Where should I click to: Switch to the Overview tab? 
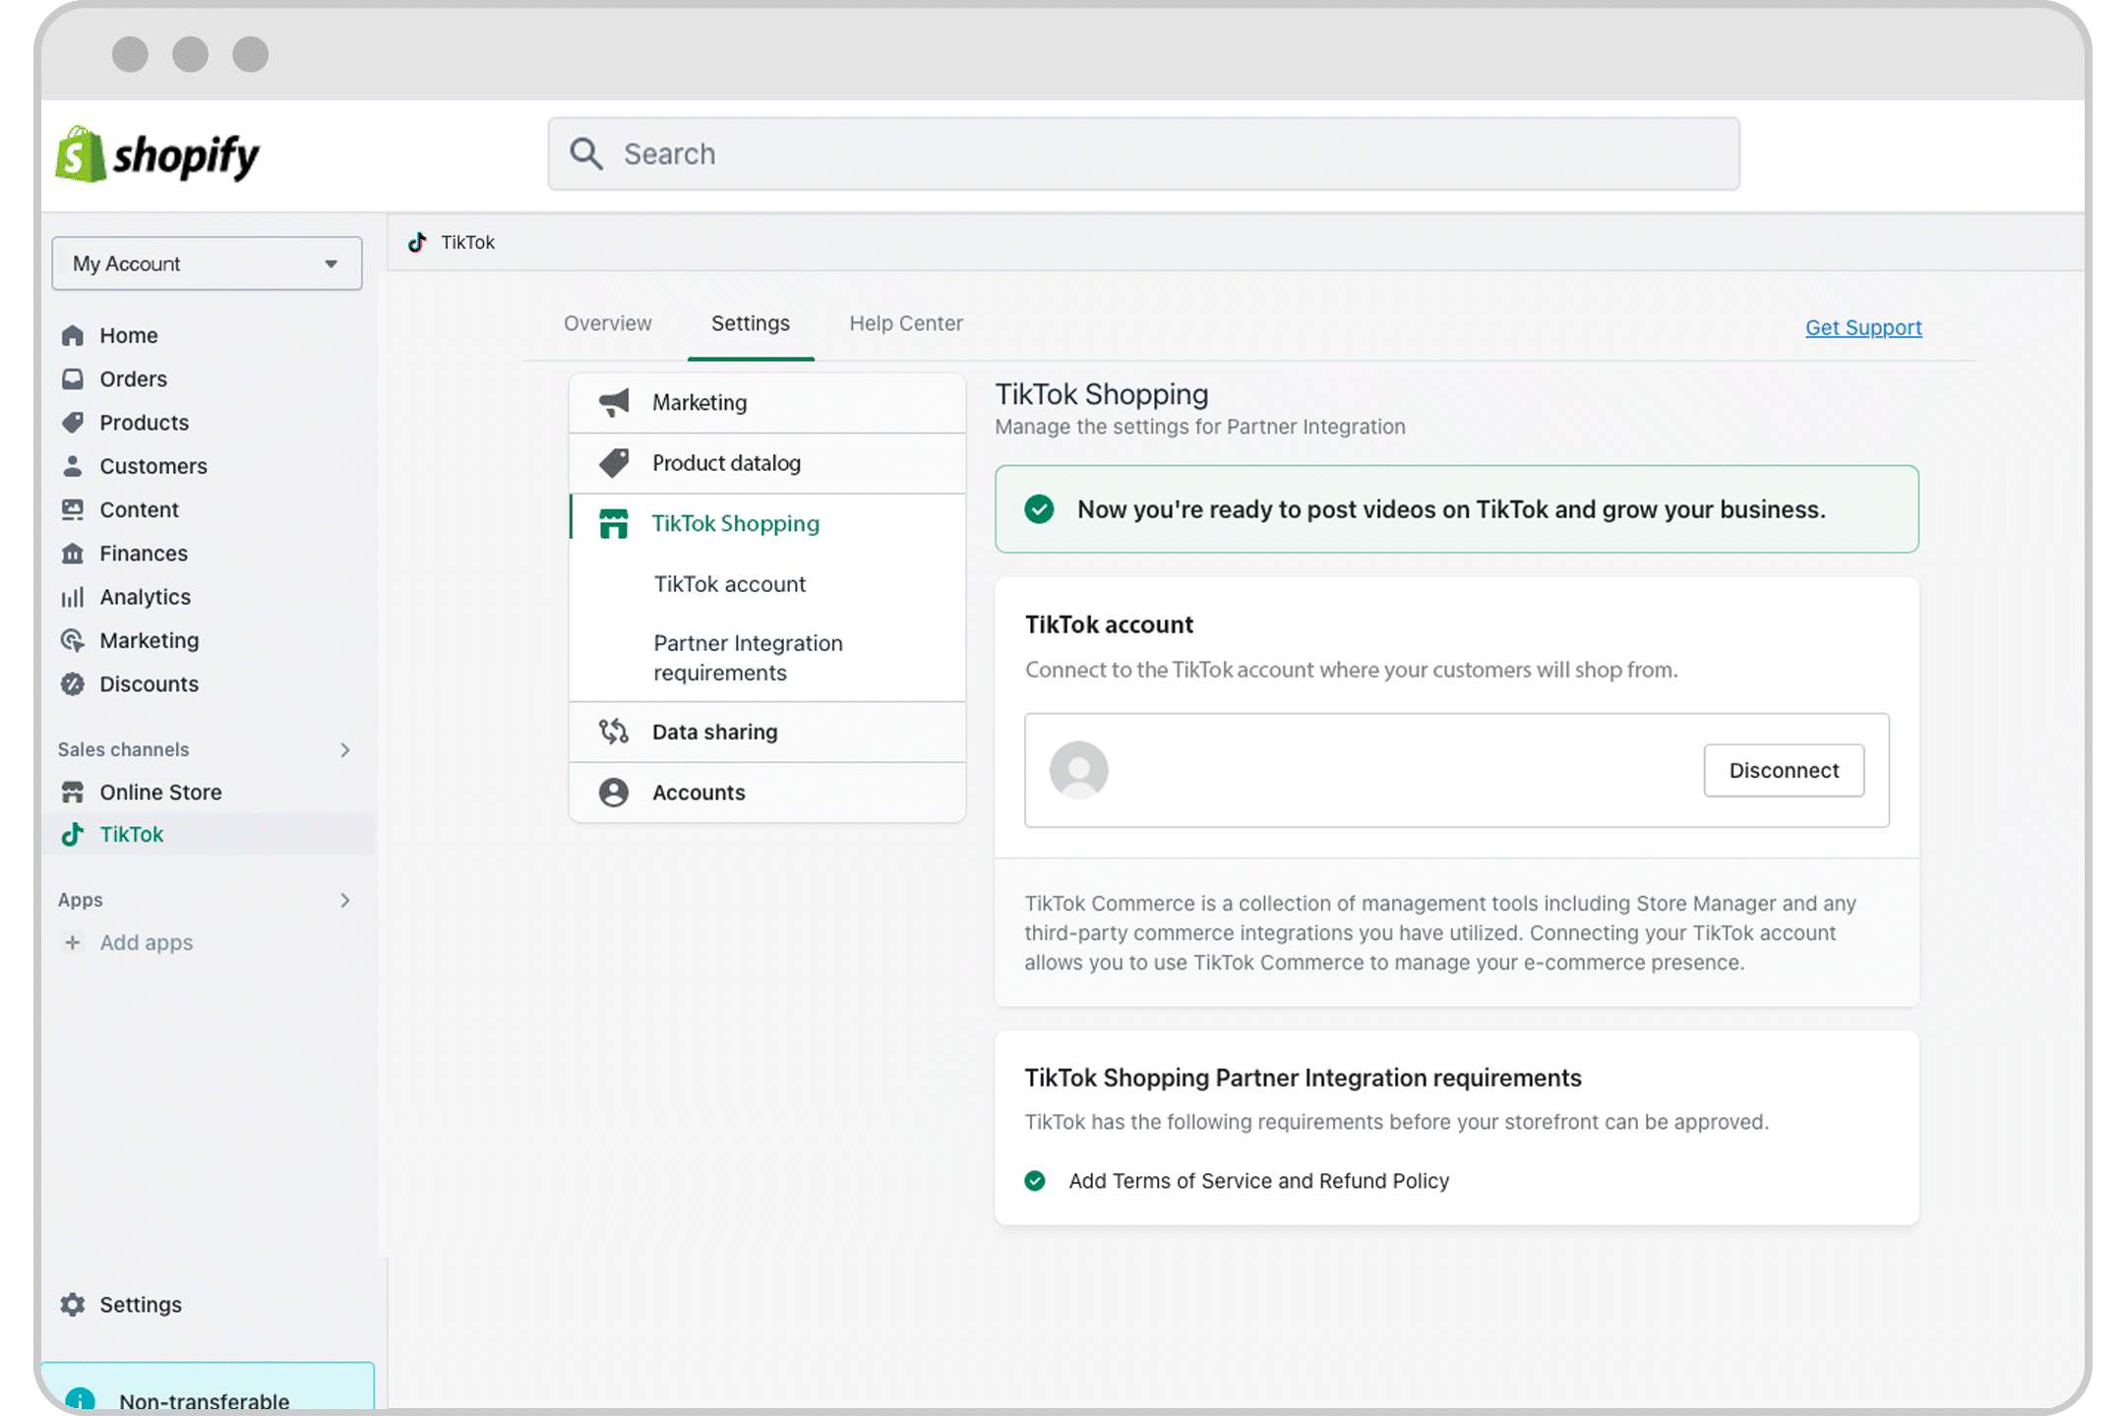607,323
